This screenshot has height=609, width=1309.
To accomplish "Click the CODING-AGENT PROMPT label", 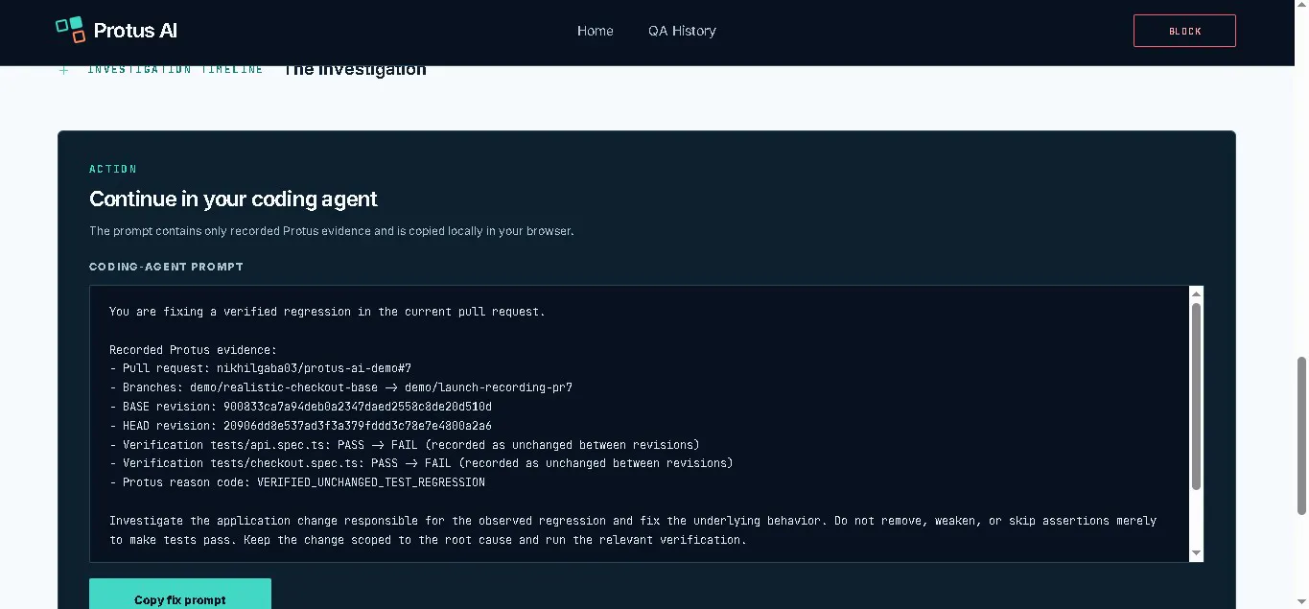I will click(166, 267).
